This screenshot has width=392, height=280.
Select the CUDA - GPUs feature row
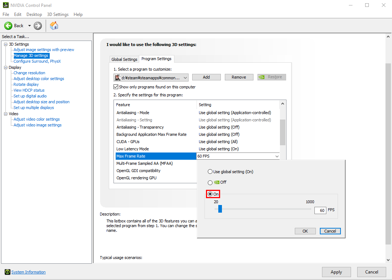197,142
